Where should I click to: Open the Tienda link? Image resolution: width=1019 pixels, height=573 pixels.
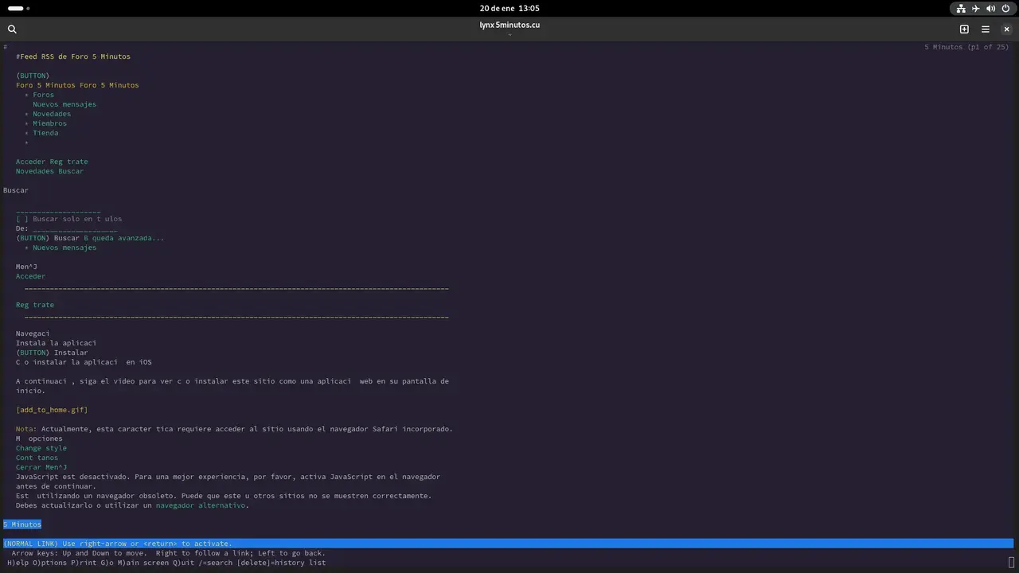tap(45, 133)
